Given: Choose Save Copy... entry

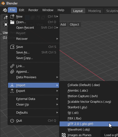Looking at the screenshot, I should click(34, 58).
